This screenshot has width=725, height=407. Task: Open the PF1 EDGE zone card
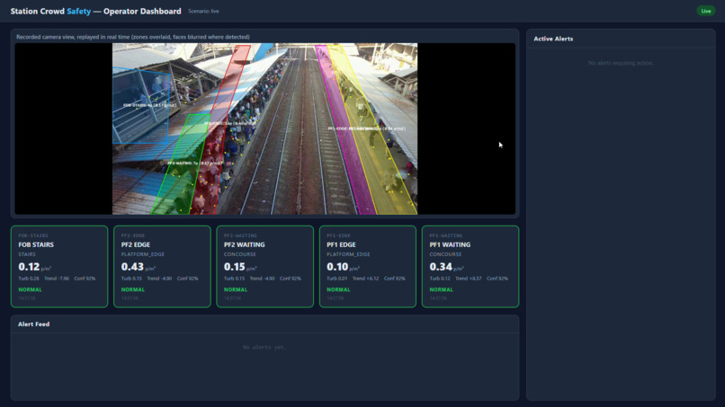click(x=368, y=267)
